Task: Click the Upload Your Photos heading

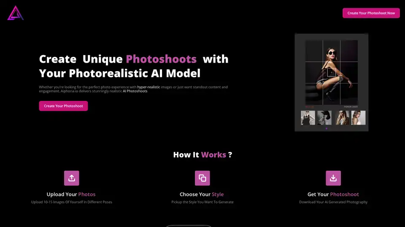Action: (71, 194)
